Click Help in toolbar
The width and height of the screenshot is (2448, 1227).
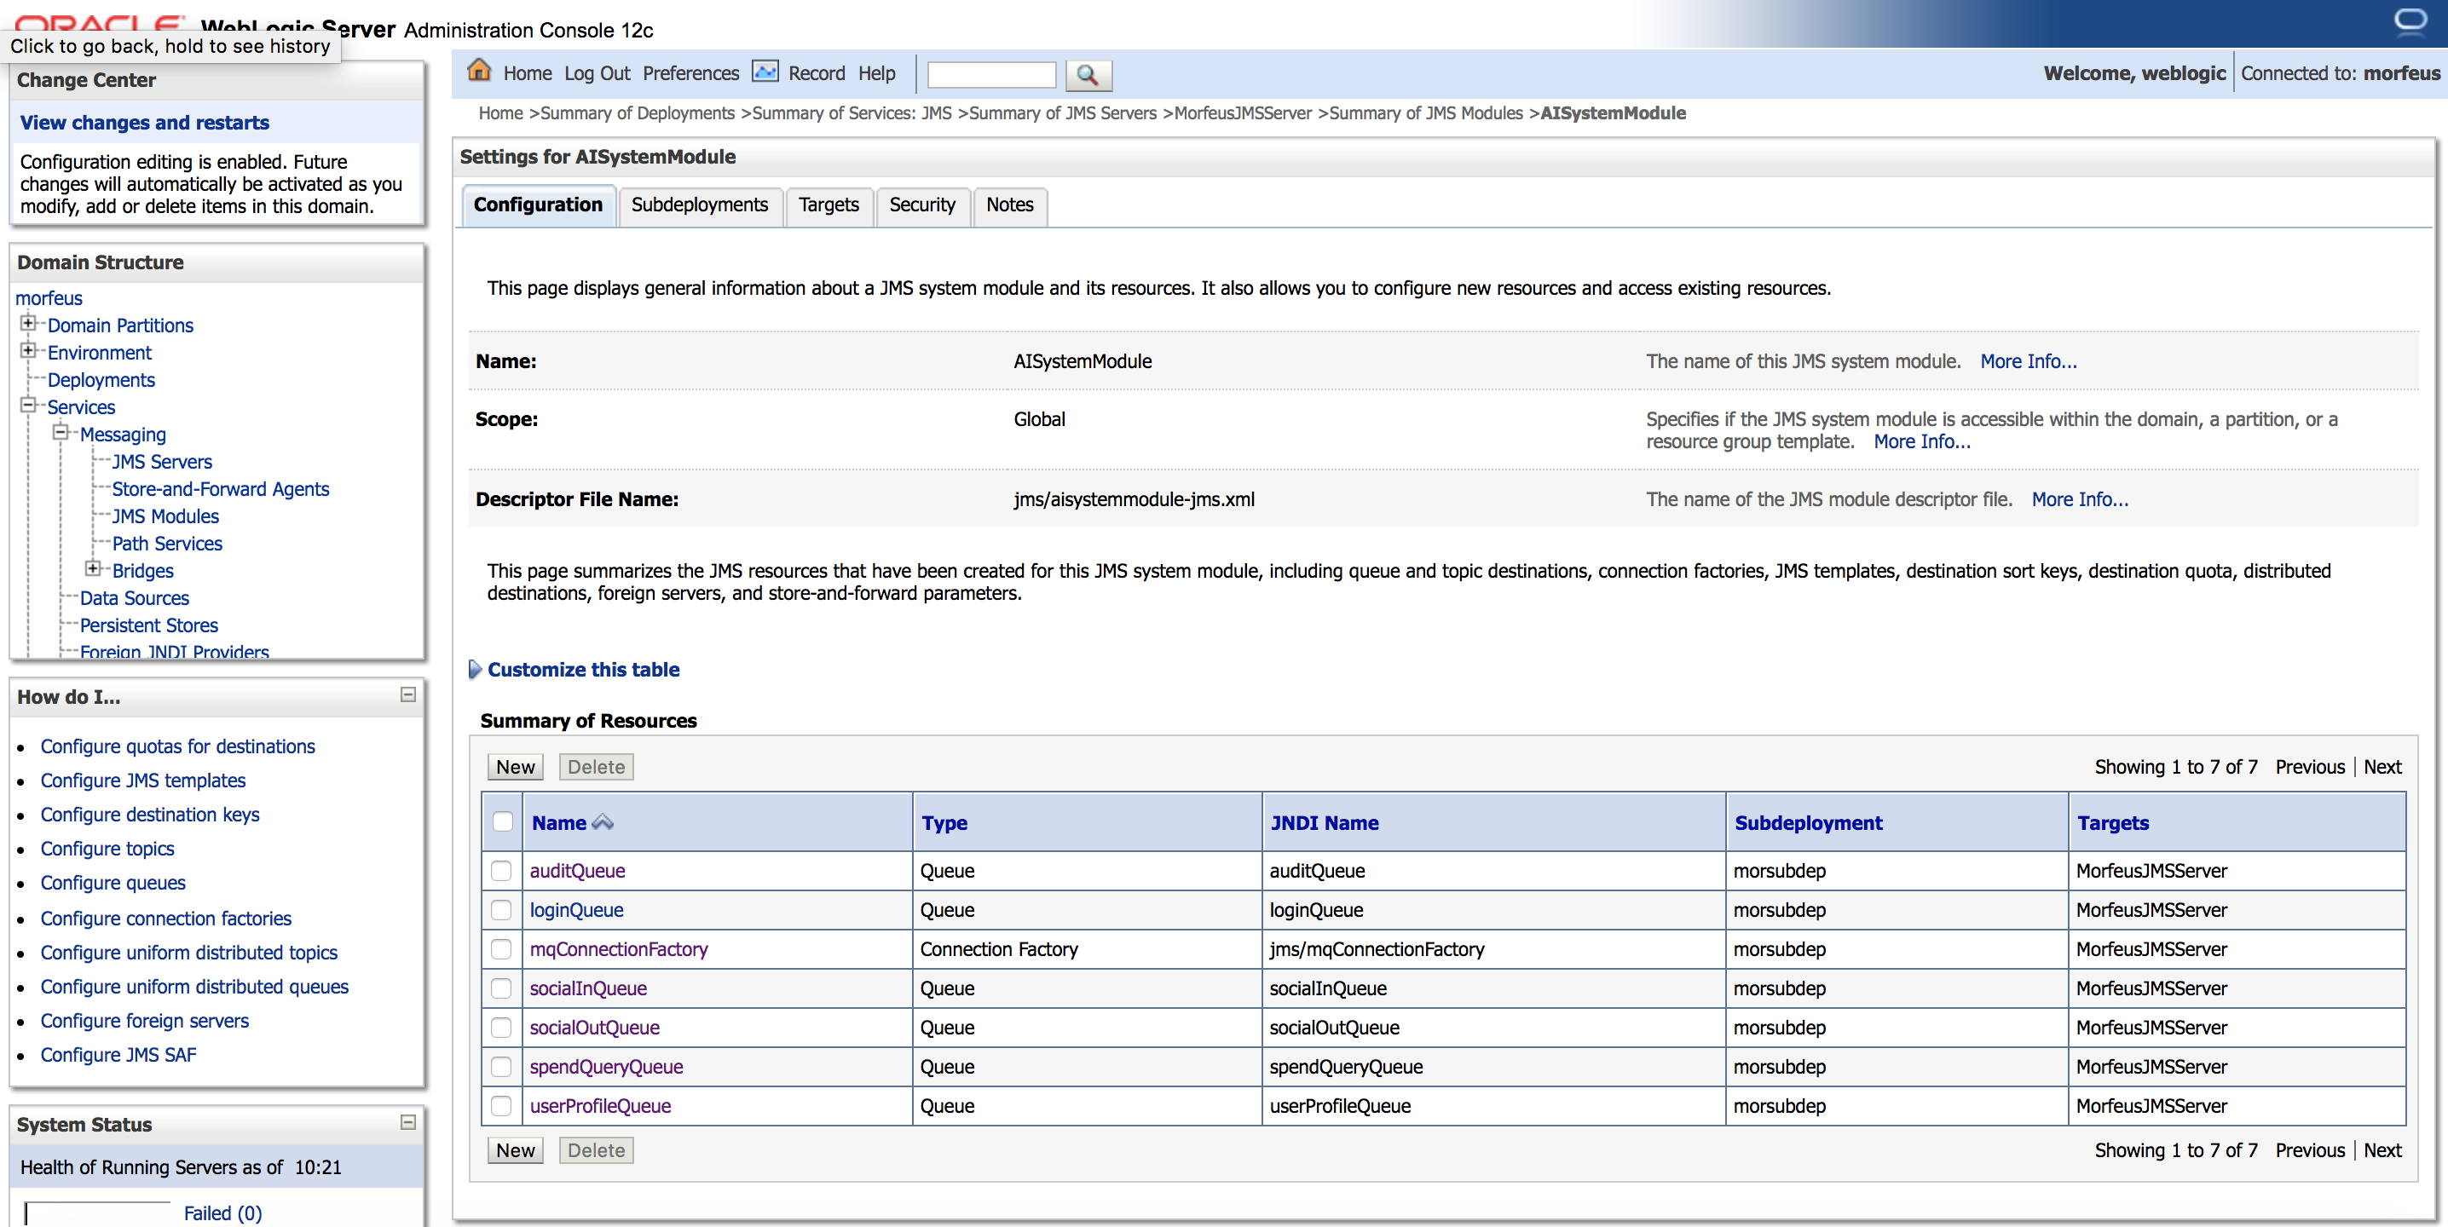coord(876,73)
